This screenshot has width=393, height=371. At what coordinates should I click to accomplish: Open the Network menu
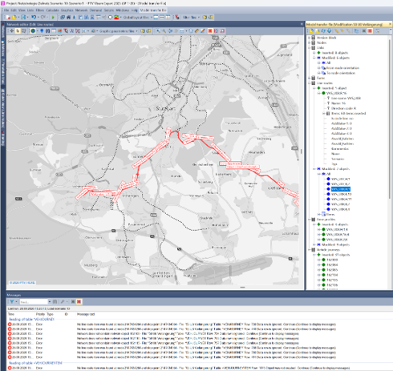point(81,10)
